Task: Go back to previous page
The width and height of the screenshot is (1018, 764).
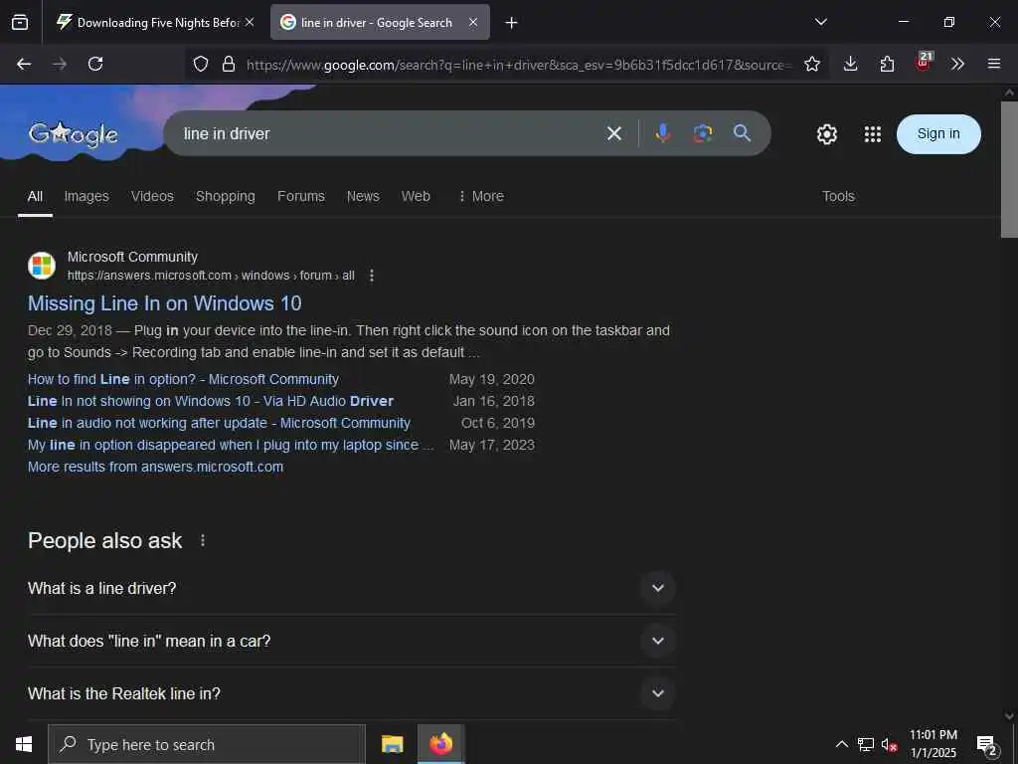Action: pyautogui.click(x=24, y=64)
